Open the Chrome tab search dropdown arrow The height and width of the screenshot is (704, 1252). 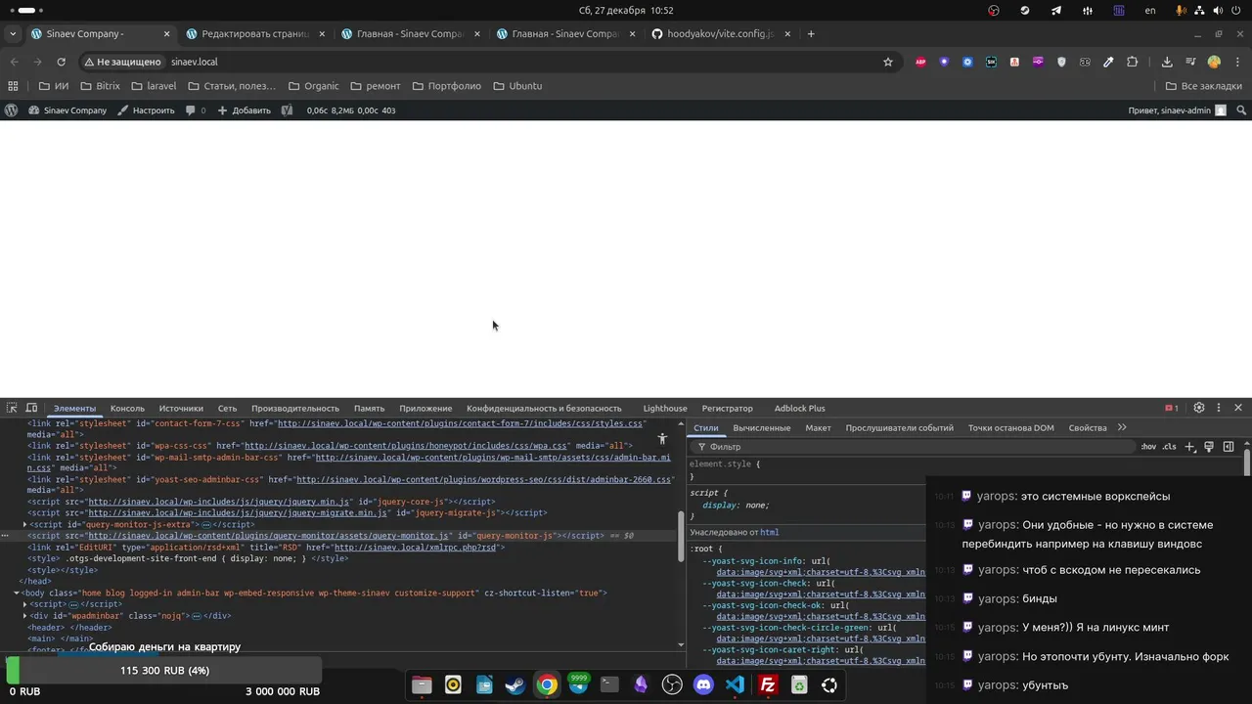coord(12,33)
